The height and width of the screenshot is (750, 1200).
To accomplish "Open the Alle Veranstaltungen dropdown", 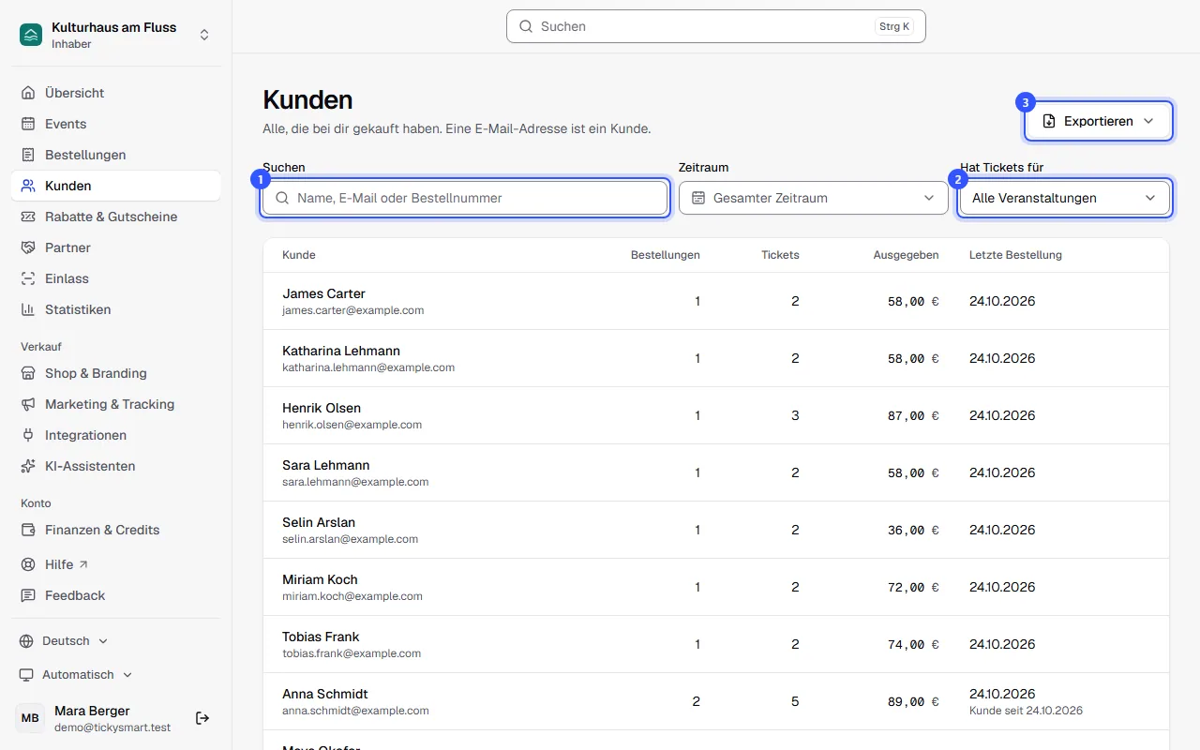I will coord(1064,198).
